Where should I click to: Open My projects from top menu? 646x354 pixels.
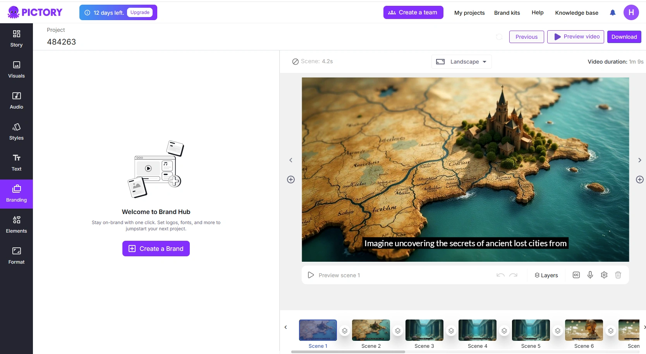[469, 13]
